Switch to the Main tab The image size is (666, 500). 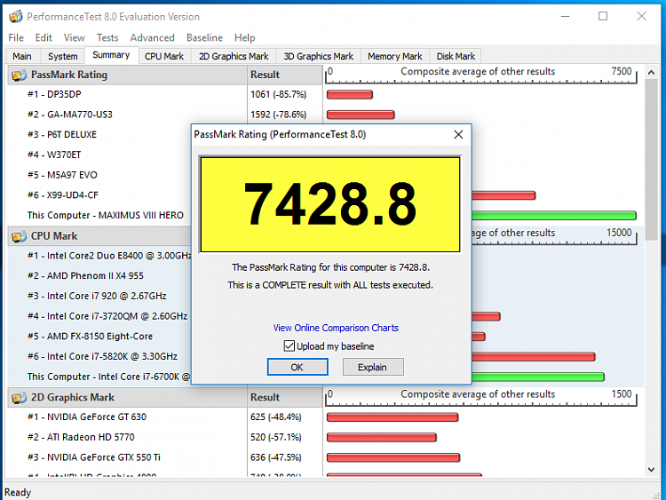22,57
